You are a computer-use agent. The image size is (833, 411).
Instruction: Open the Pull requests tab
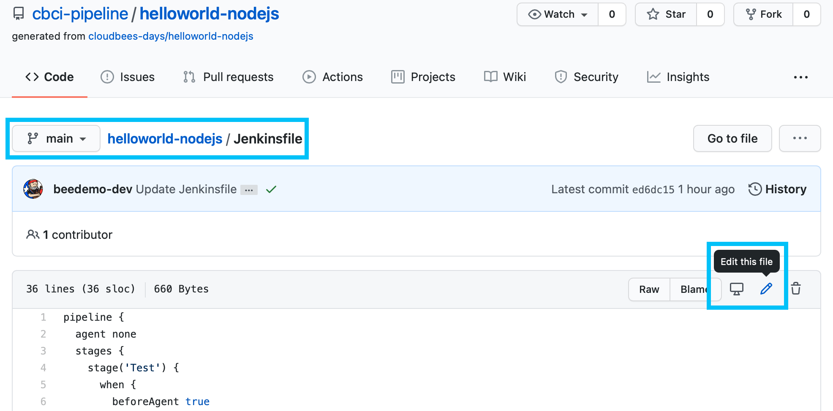point(228,77)
